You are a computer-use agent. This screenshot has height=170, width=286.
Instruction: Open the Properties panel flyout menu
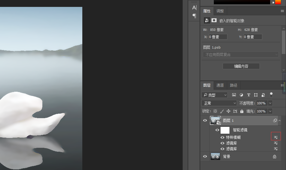282,11
